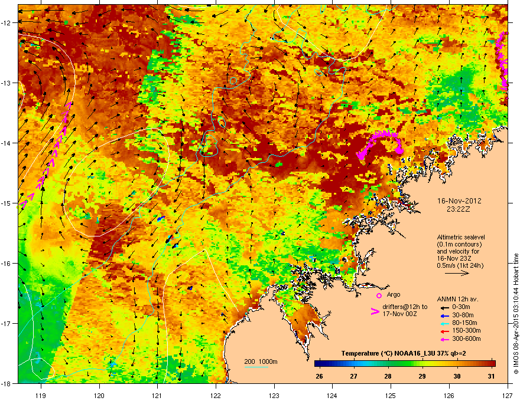Click the blue 30-80m arrow legend symbol

coord(444,315)
